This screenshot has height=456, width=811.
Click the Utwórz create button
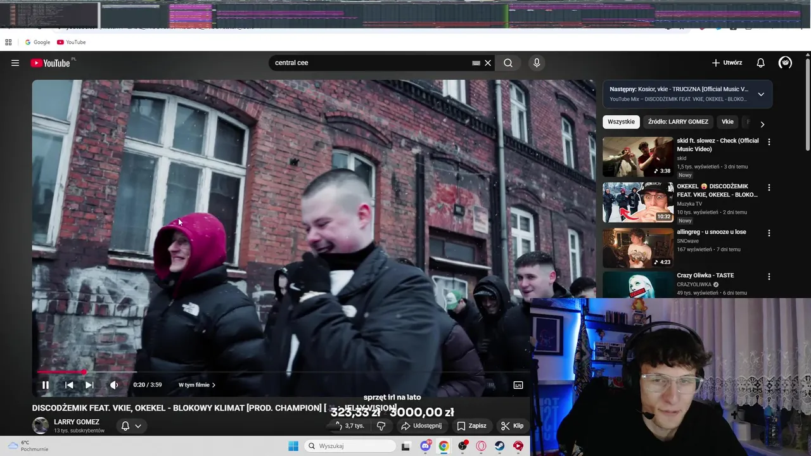727,63
